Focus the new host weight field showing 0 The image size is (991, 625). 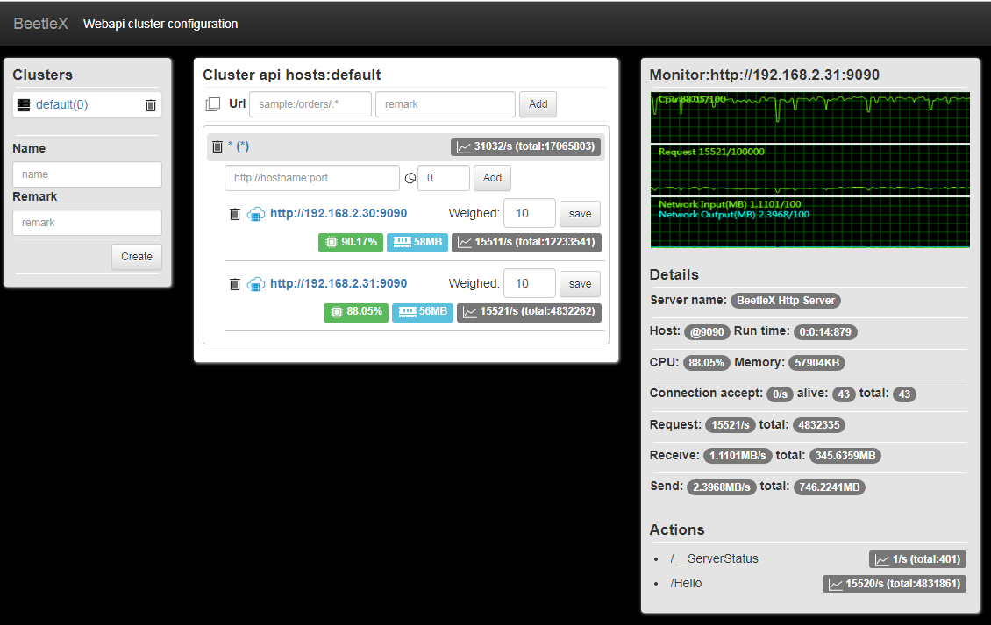click(x=445, y=178)
